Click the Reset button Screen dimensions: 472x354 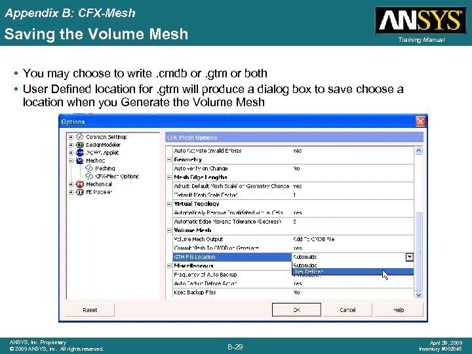[x=90, y=310]
